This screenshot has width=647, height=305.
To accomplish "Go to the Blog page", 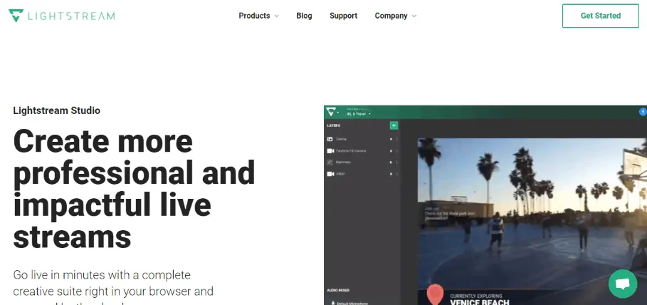I will tap(304, 16).
